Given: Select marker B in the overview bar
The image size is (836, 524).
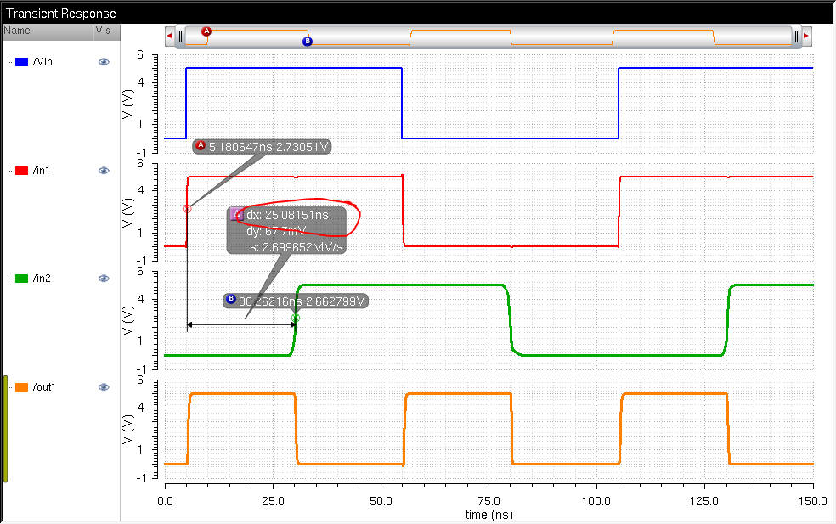Looking at the screenshot, I should pos(307,41).
